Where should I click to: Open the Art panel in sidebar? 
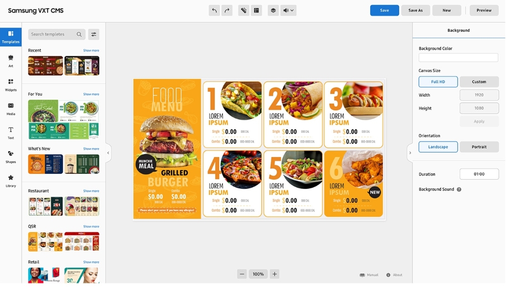click(x=11, y=61)
